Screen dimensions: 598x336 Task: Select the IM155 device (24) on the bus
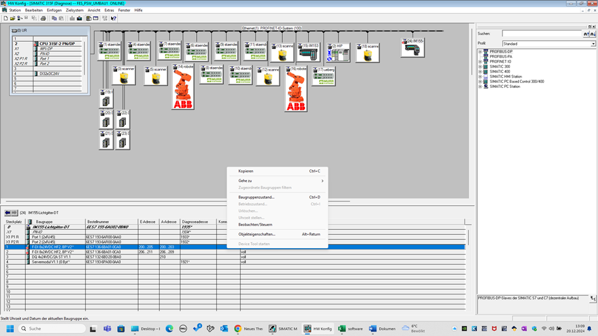(413, 48)
